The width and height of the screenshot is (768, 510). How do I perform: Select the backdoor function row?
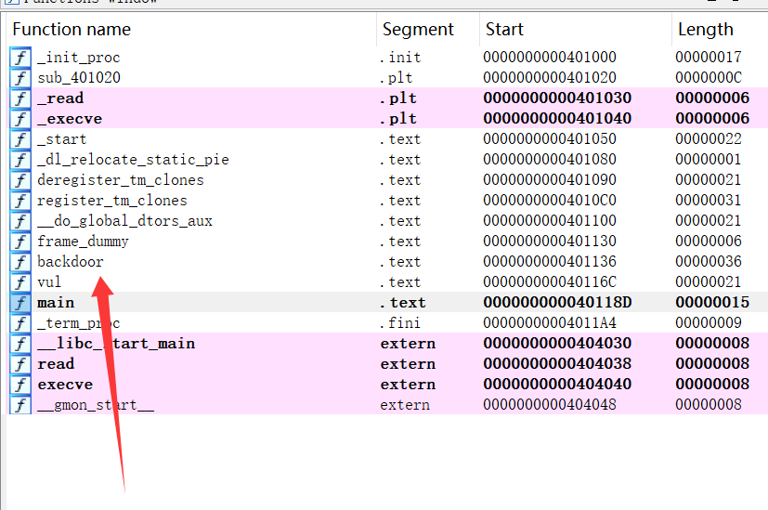click(71, 262)
